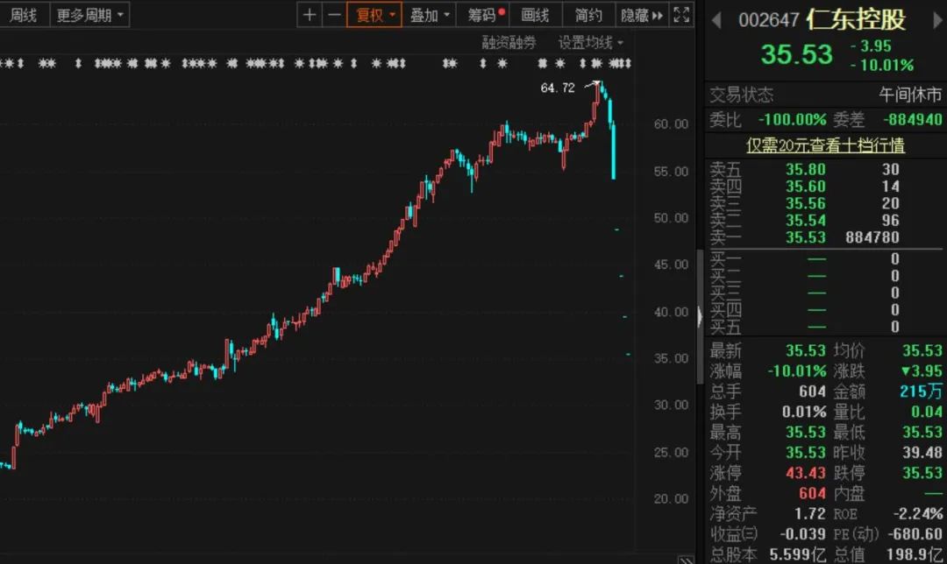
Task: Click the fullscreen expand icon
Action: (681, 15)
